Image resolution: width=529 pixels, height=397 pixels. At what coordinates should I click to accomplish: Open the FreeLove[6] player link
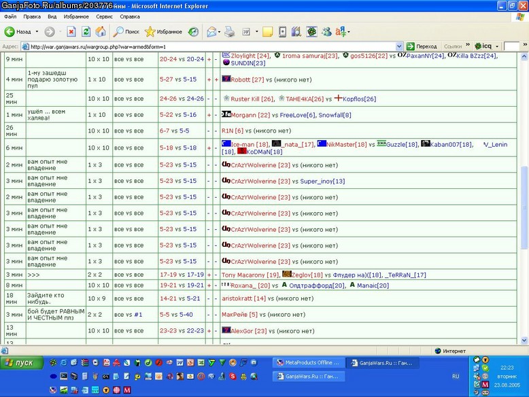(x=298, y=115)
